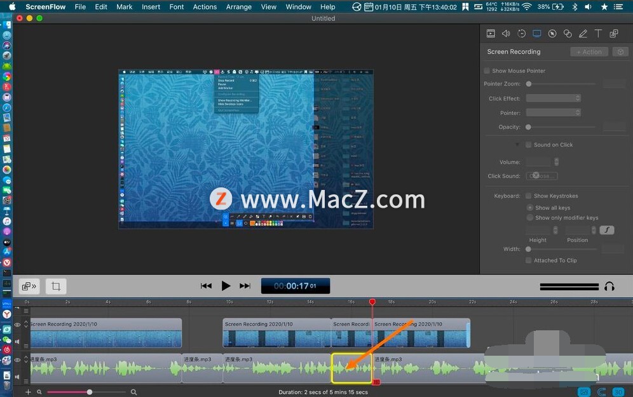Open the Insert menu
The height and width of the screenshot is (397, 633).
pos(151,6)
